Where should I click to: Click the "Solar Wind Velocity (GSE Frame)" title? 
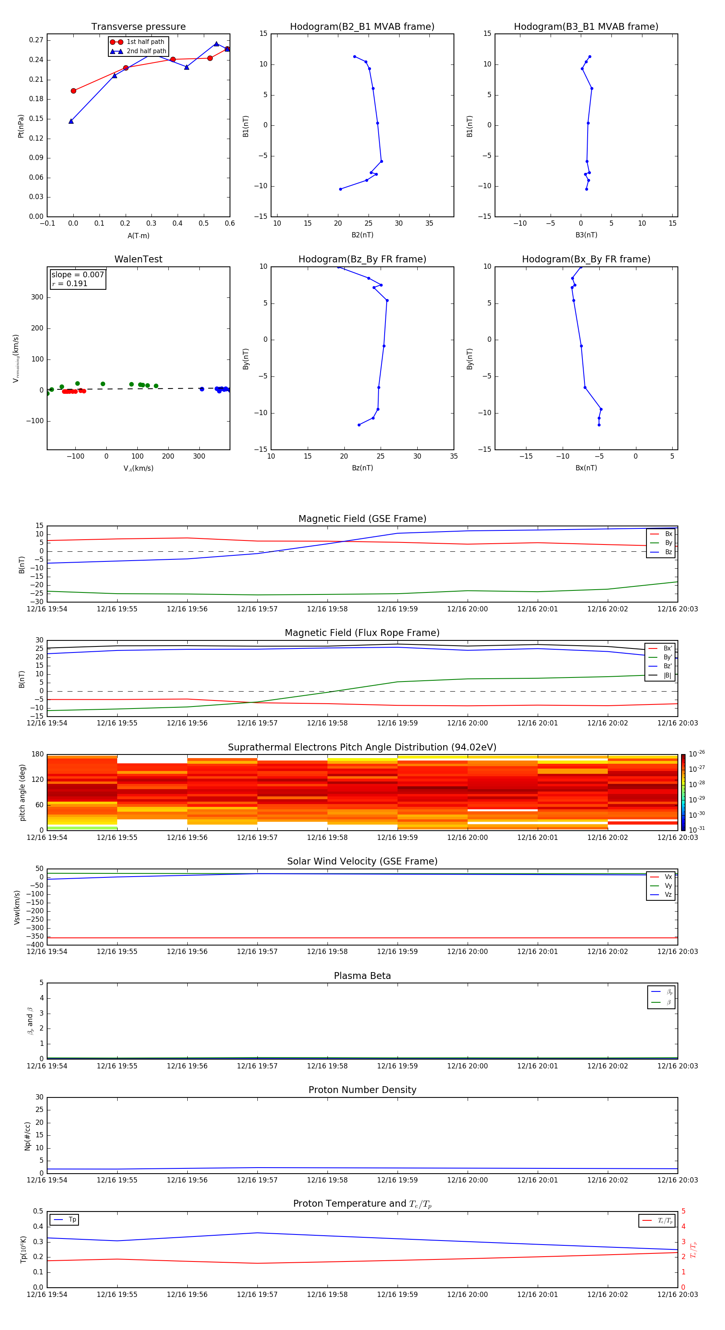point(362,861)
